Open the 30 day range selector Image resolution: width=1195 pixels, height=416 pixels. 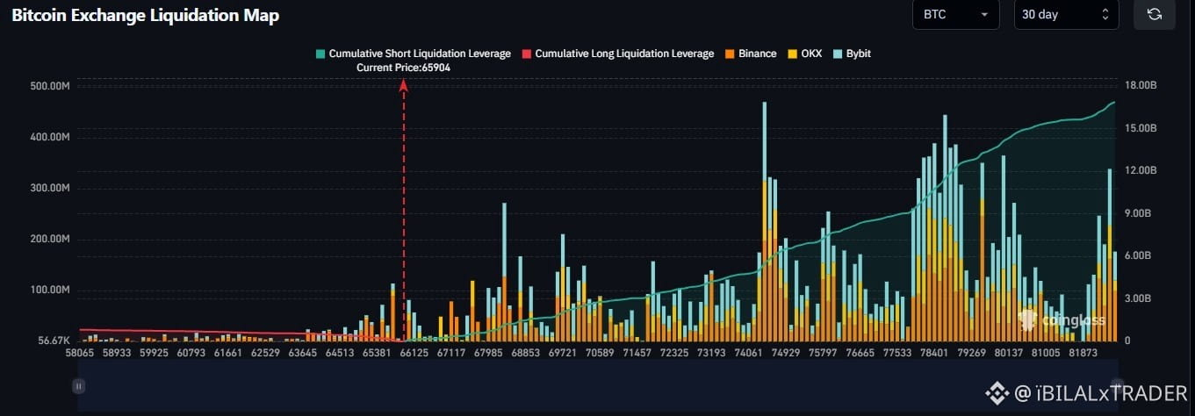click(x=1066, y=15)
